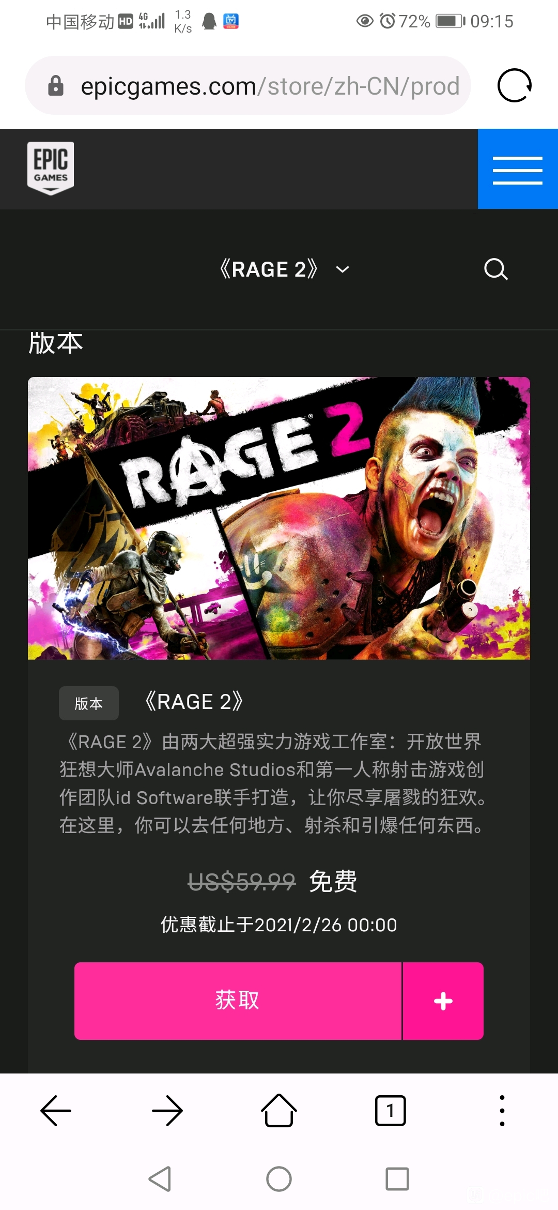Open the Epic Games logo home
Screen dimensions: 558x1210
[x=51, y=168]
